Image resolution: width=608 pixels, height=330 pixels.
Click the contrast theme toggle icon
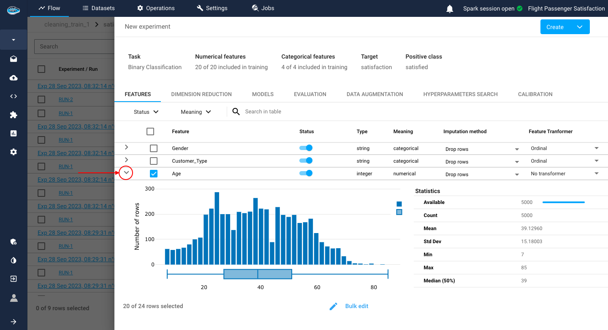pos(14,260)
